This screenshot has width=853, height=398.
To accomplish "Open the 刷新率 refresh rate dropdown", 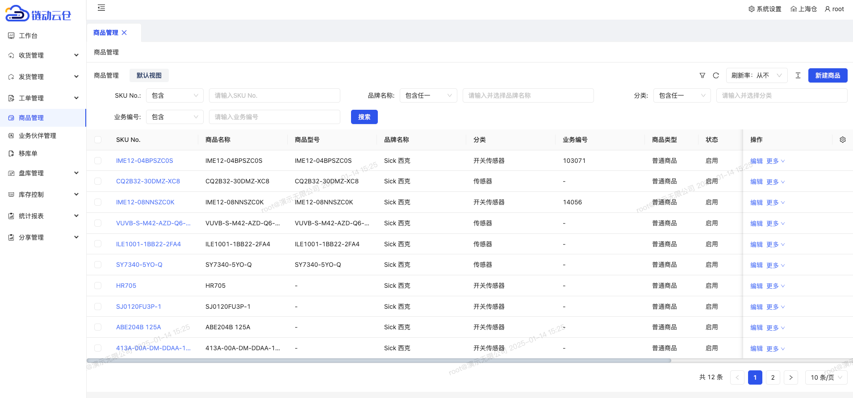I will pos(757,75).
